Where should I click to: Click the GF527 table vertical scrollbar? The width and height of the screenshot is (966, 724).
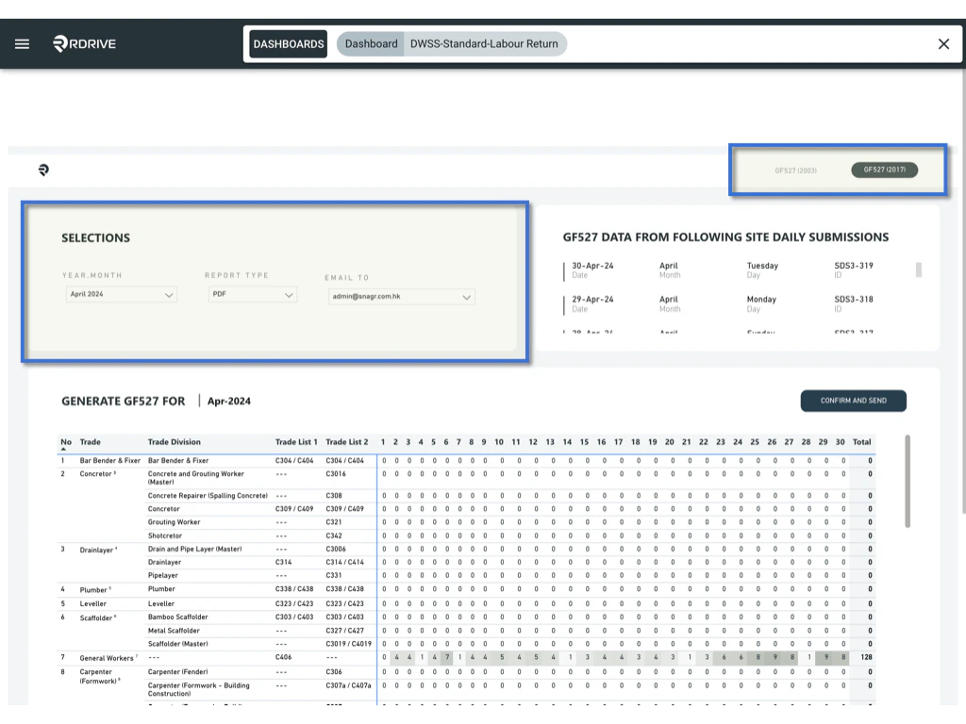click(908, 482)
